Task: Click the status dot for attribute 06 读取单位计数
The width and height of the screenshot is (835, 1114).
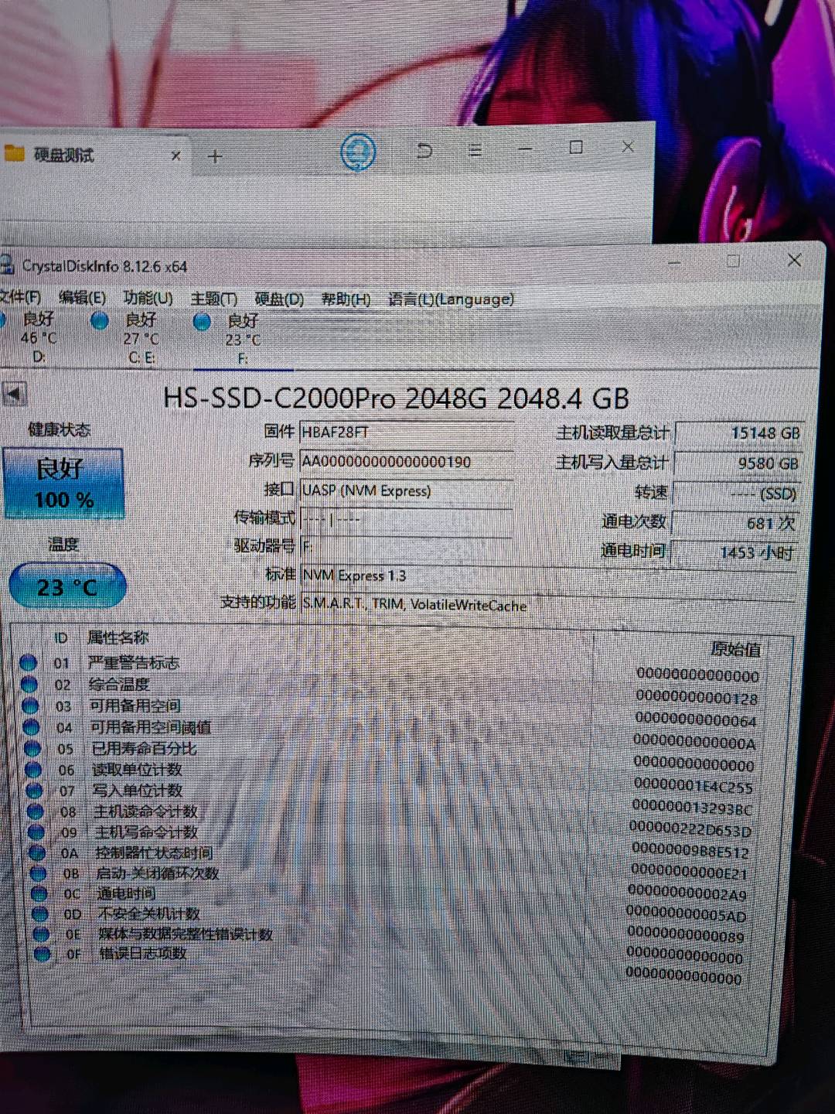Action: [x=33, y=769]
